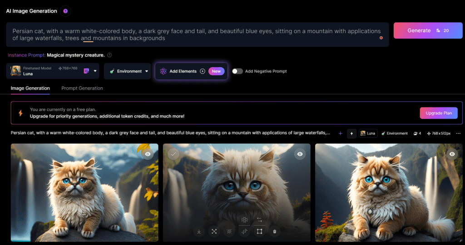This screenshot has height=245, width=465.
Task: Check the selection circle on middle image
Action: (173, 154)
